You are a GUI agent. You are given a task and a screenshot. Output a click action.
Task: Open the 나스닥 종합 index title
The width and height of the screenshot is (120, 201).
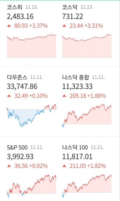[76, 77]
